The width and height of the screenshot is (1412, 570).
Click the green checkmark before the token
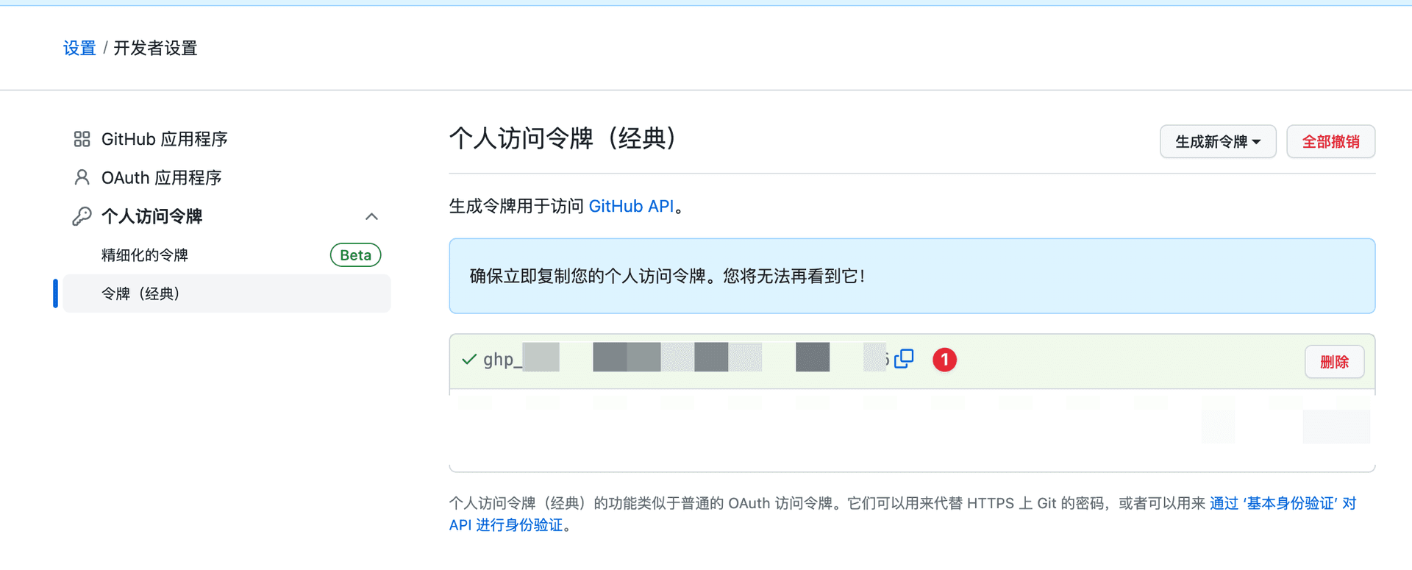pos(469,360)
